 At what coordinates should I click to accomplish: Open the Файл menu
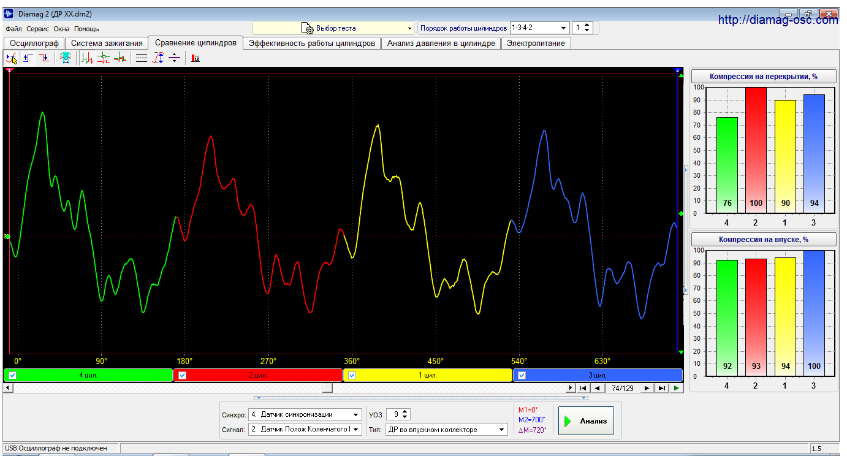click(x=13, y=29)
